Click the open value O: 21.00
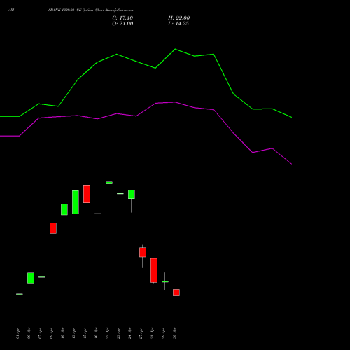The image size is (350, 350). [122, 24]
